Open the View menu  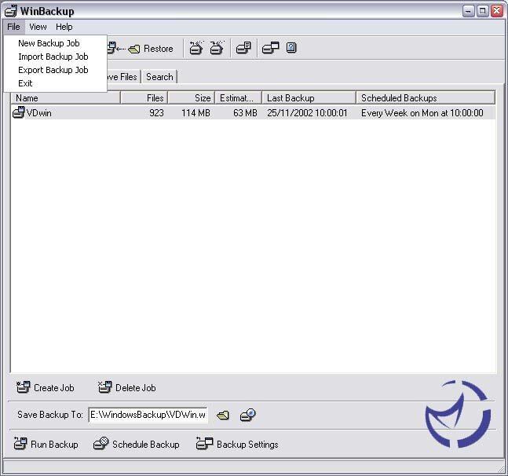(x=38, y=27)
